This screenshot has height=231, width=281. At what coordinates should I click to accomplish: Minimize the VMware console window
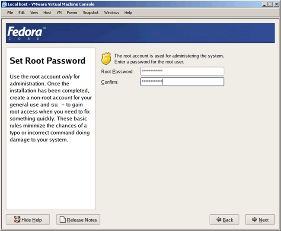point(264,4)
